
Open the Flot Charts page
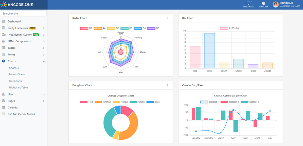click(15, 81)
